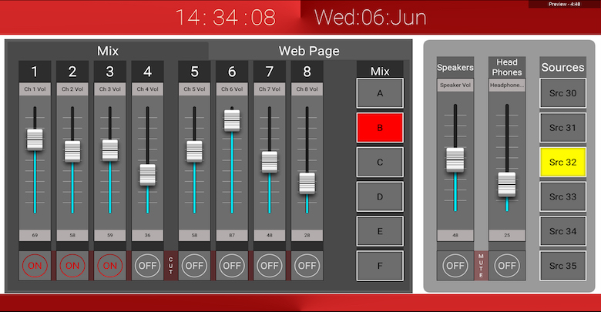Click the Ch 1 Vol label field
The width and height of the screenshot is (601, 312).
point(35,89)
